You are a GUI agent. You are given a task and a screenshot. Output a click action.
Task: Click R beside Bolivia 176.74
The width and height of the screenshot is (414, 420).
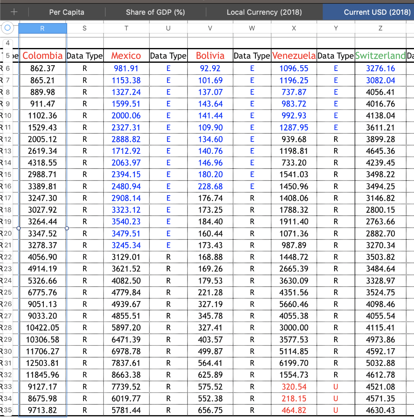(x=252, y=198)
